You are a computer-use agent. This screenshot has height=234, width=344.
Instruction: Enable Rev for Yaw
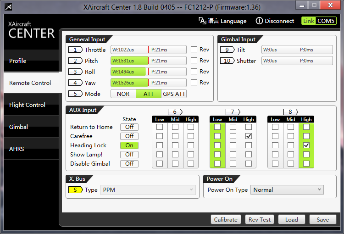(194, 82)
